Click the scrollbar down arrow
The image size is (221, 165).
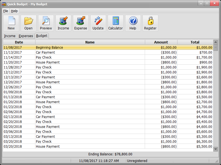[215, 149]
